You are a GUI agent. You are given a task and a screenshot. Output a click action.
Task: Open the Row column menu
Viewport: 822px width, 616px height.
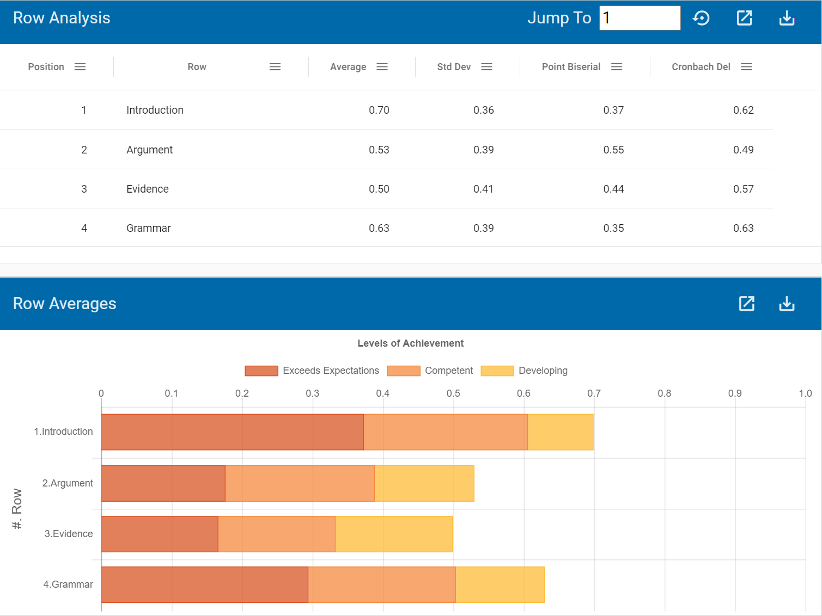point(275,66)
